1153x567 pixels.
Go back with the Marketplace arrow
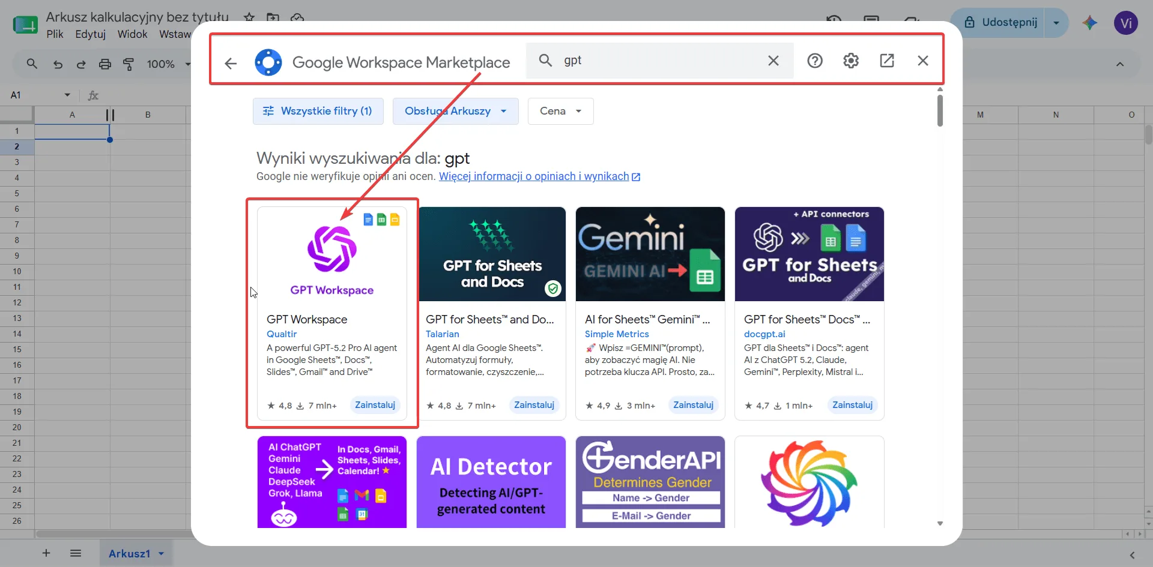point(231,62)
